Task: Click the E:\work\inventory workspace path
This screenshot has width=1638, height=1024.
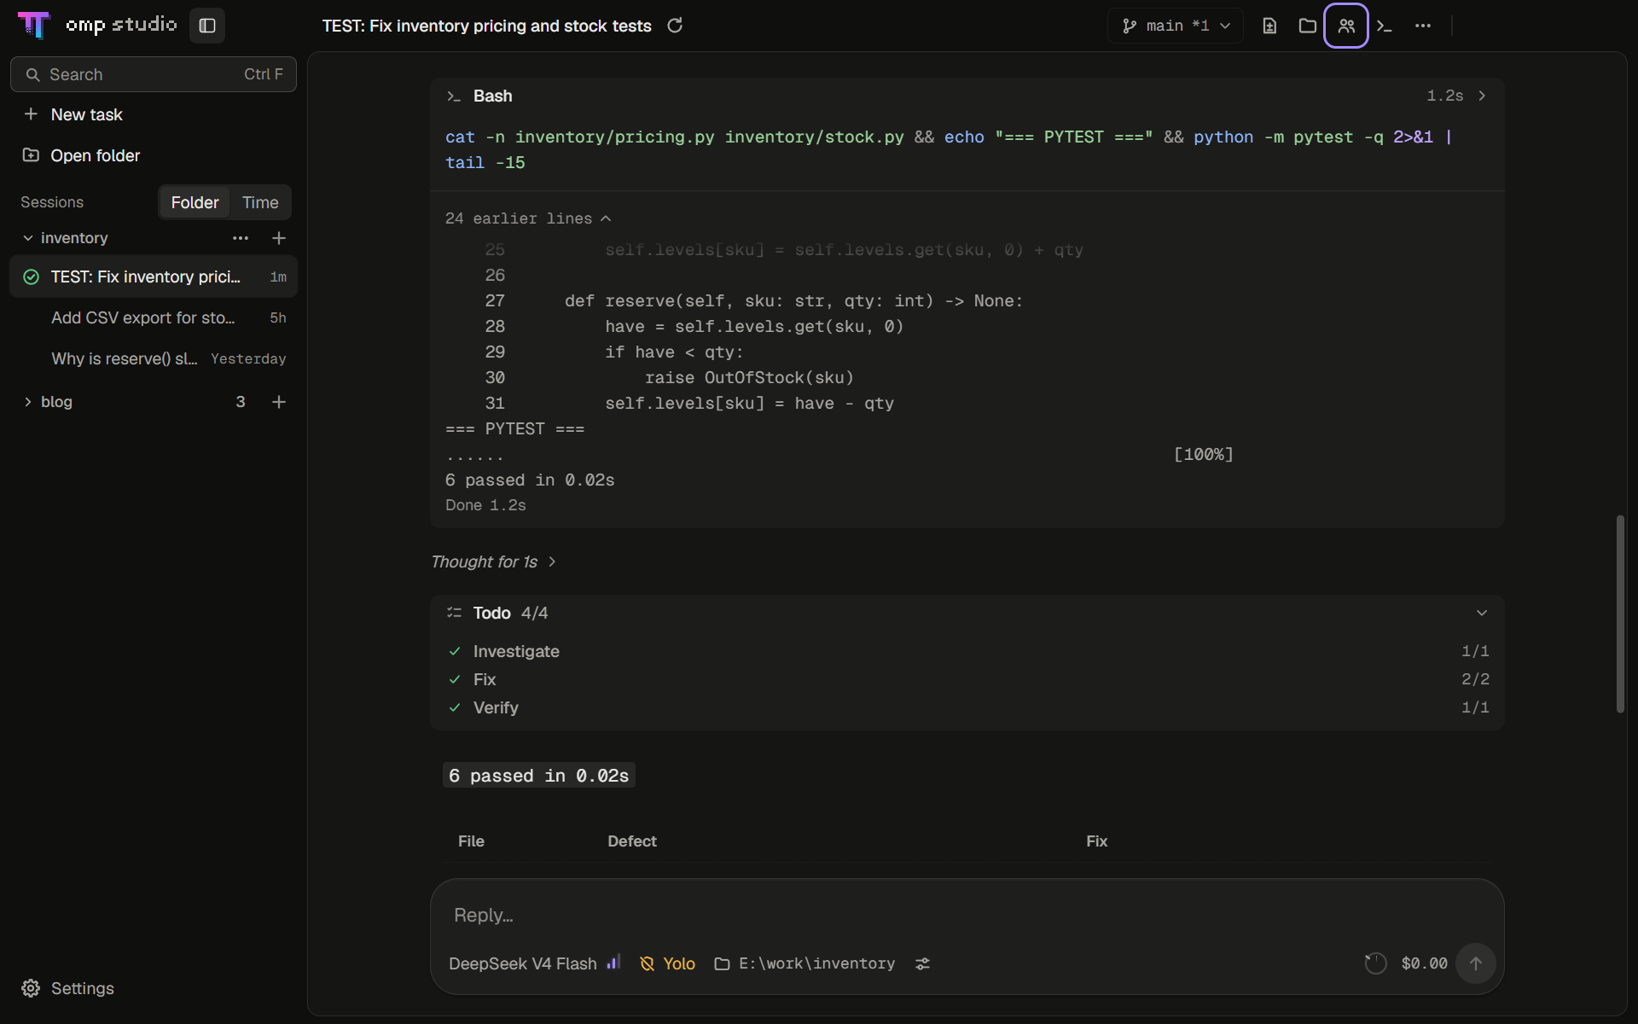Action: pyautogui.click(x=804, y=963)
